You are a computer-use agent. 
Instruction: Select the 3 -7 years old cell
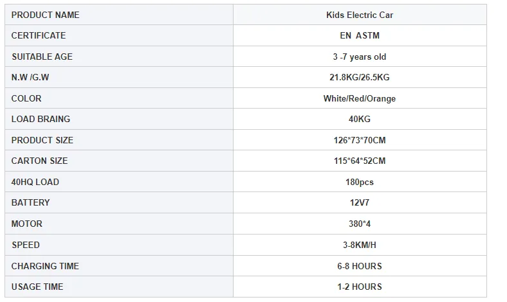pyautogui.click(x=359, y=57)
